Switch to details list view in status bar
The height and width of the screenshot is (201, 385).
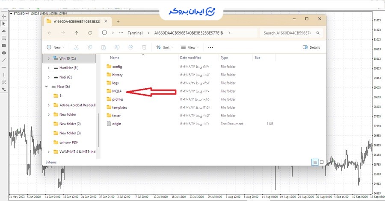coord(315,162)
